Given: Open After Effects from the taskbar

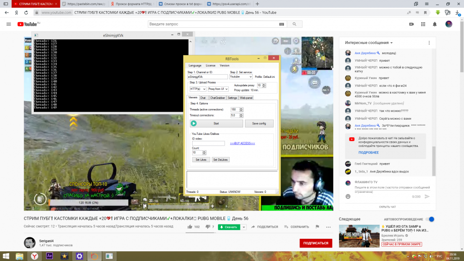Looking at the screenshot, I should [49, 256].
